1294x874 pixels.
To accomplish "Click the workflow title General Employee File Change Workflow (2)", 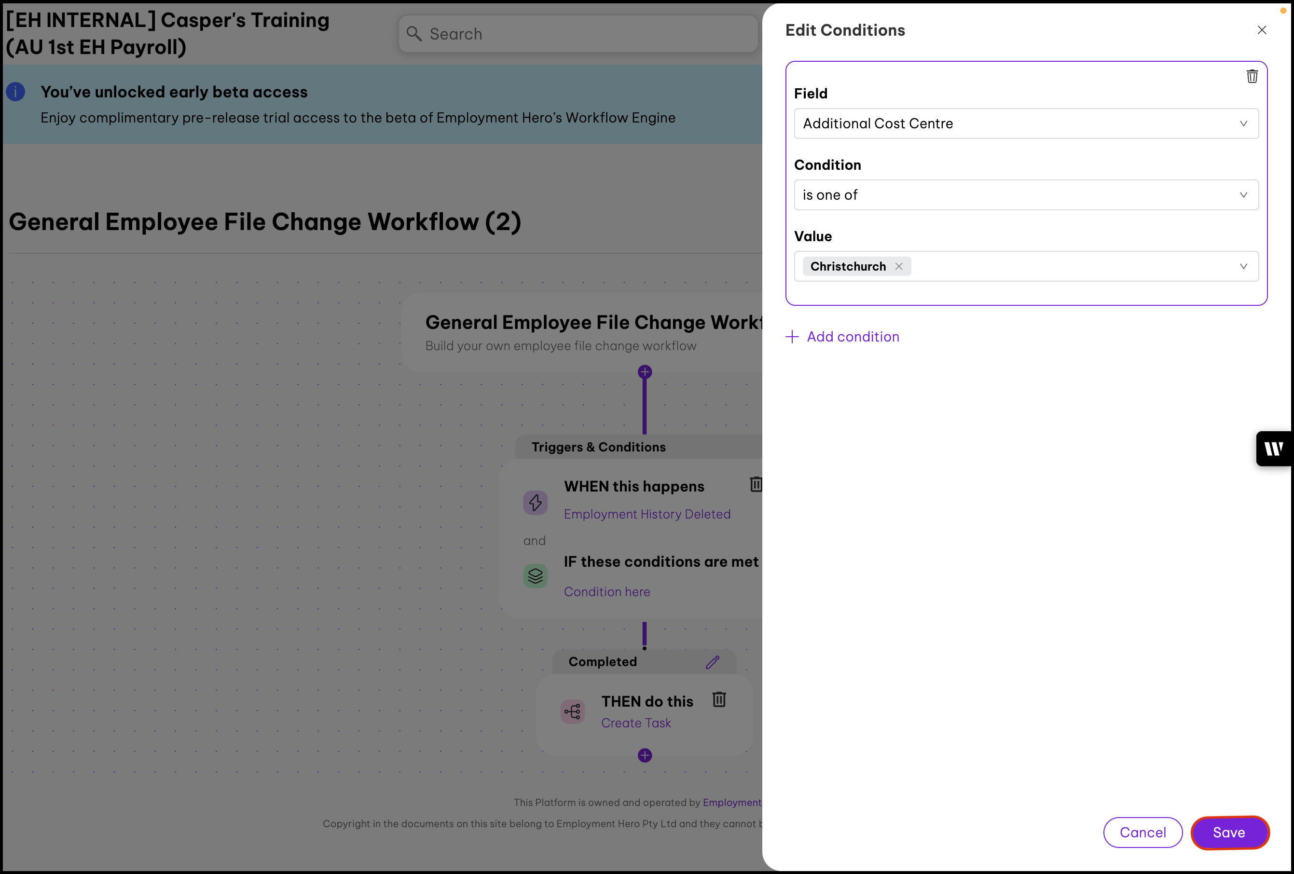I will pyautogui.click(x=265, y=221).
